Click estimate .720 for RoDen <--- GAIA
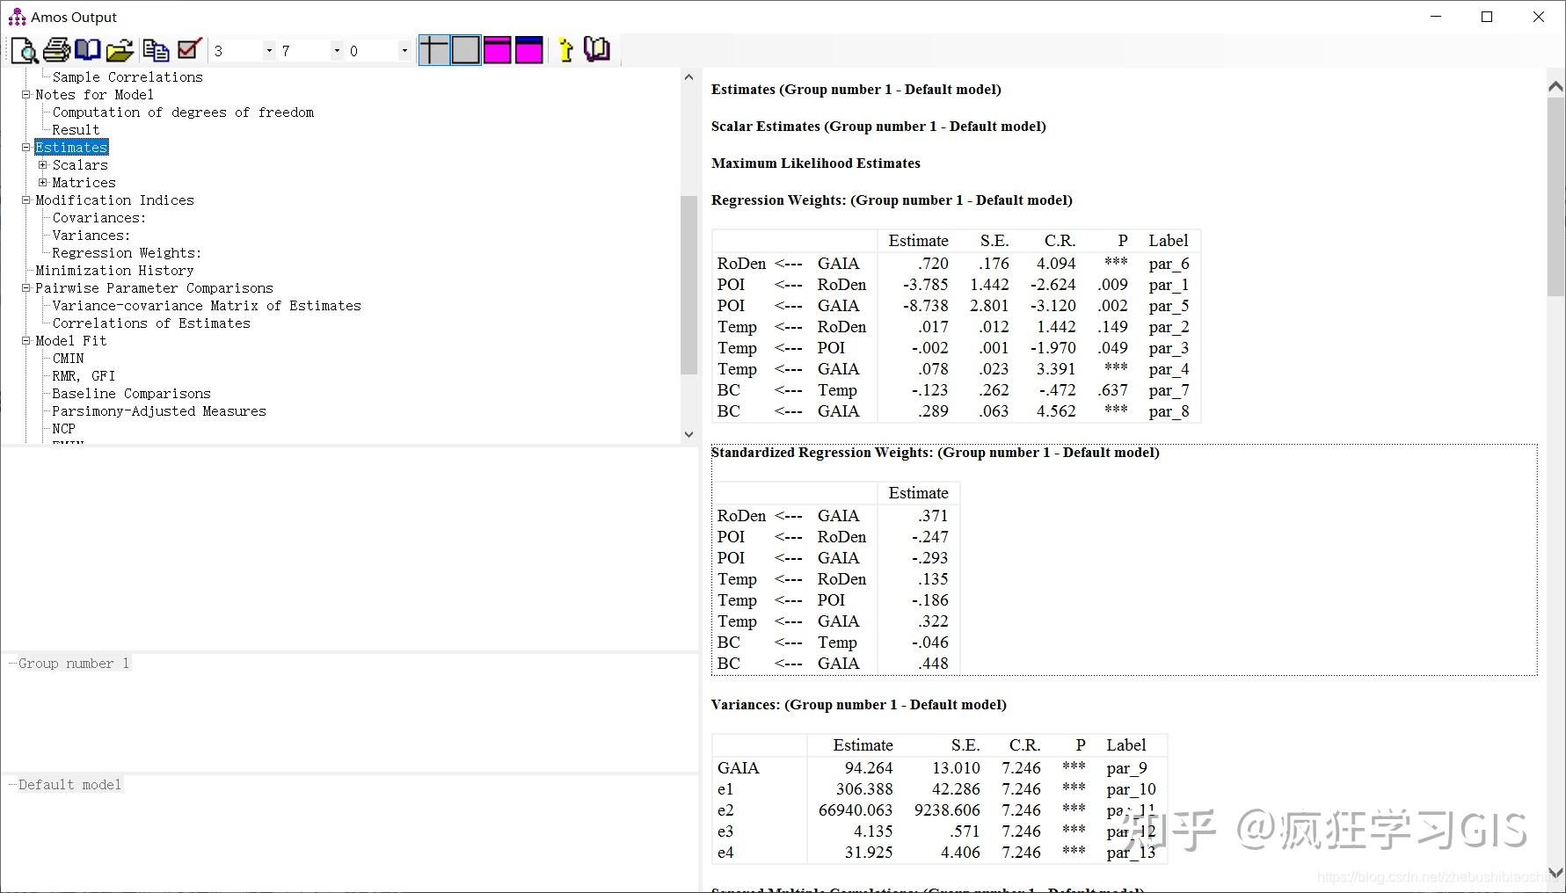1566x893 pixels. (933, 264)
